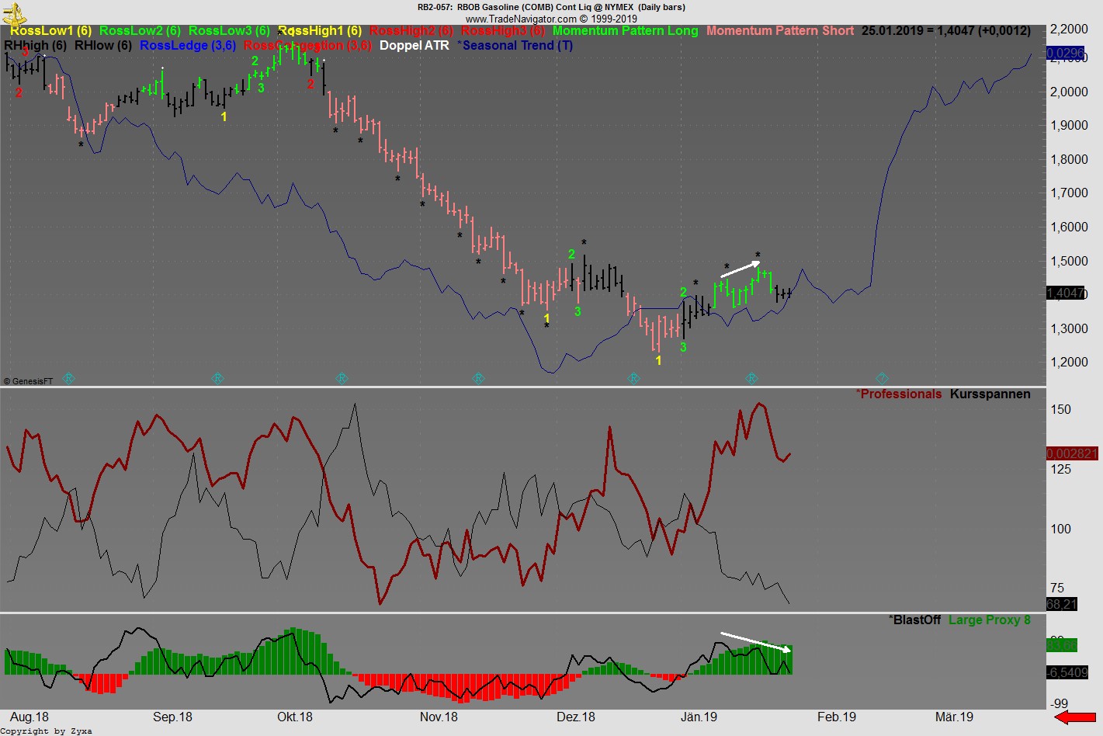Click the cyan R diamond marker below Okt.18
This screenshot has height=736, width=1103.
tap(341, 378)
